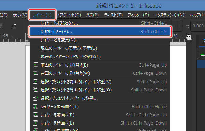Click the Shift+Ctrl+Home shortcut label

click(x=149, y=107)
